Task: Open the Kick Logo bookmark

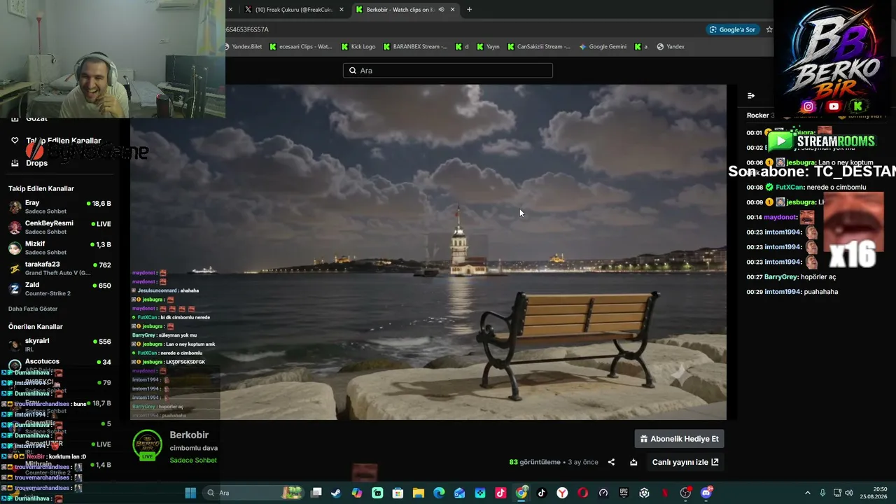Action: pyautogui.click(x=358, y=47)
